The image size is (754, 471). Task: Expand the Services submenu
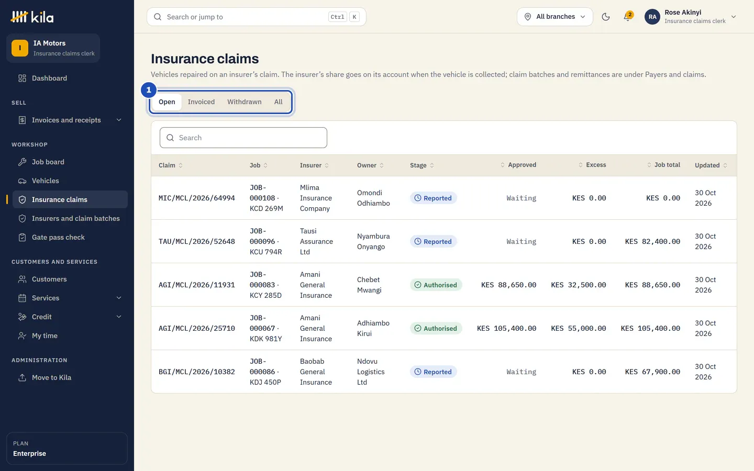[x=67, y=298]
